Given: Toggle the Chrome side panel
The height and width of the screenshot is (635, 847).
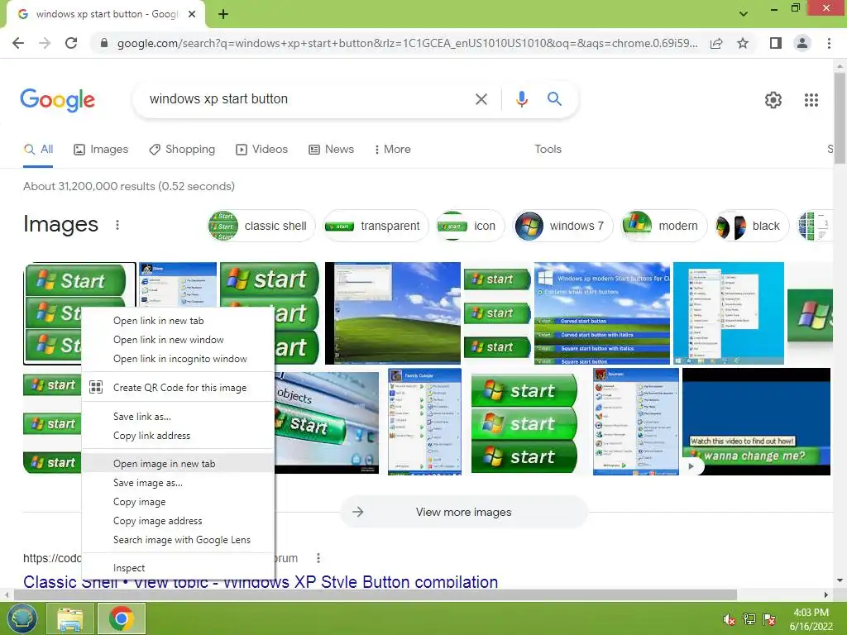Looking at the screenshot, I should (x=776, y=43).
